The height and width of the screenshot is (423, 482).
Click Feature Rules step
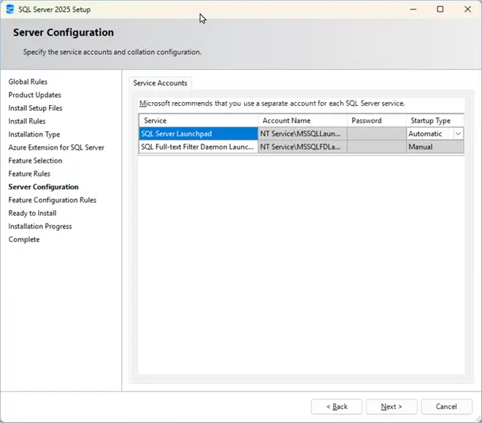[x=29, y=174]
